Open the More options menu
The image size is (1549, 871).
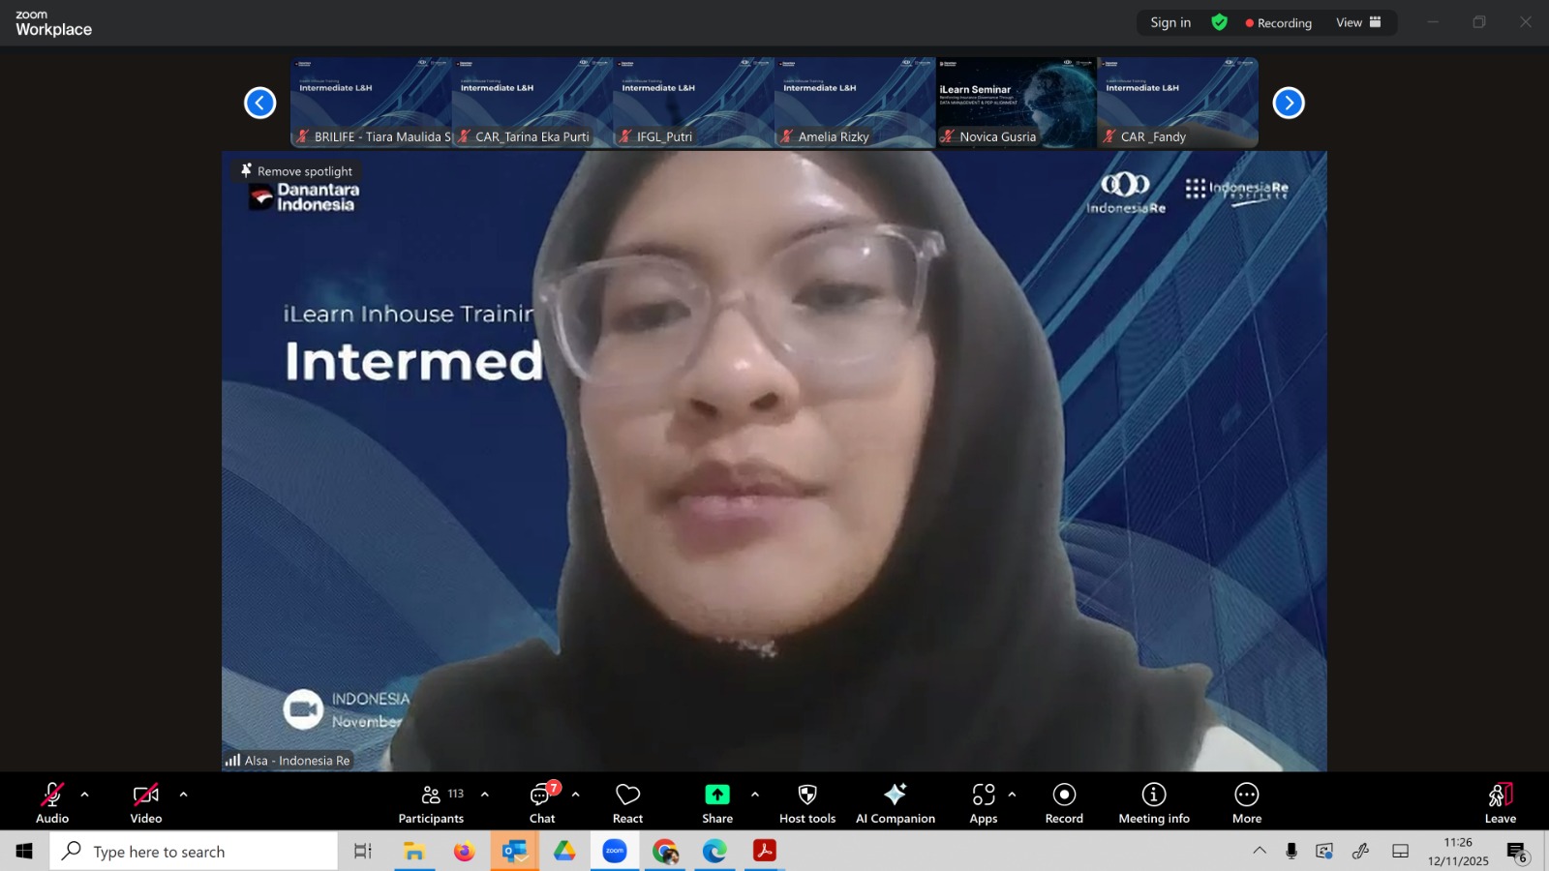[1246, 802]
